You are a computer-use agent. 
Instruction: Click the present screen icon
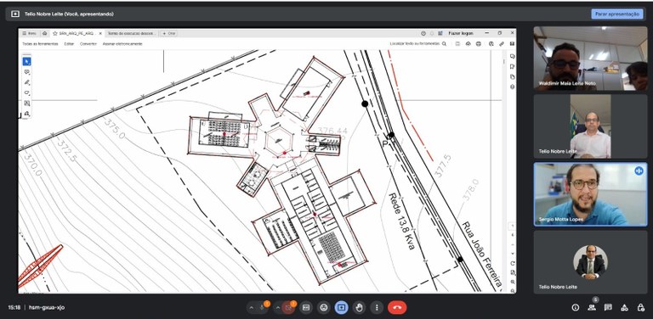click(342, 308)
